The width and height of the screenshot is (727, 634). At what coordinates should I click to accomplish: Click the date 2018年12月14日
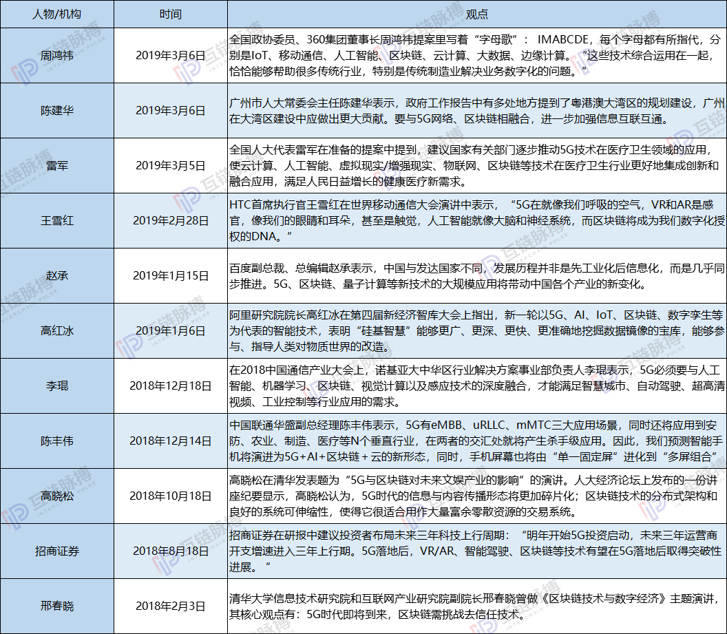pyautogui.click(x=171, y=441)
